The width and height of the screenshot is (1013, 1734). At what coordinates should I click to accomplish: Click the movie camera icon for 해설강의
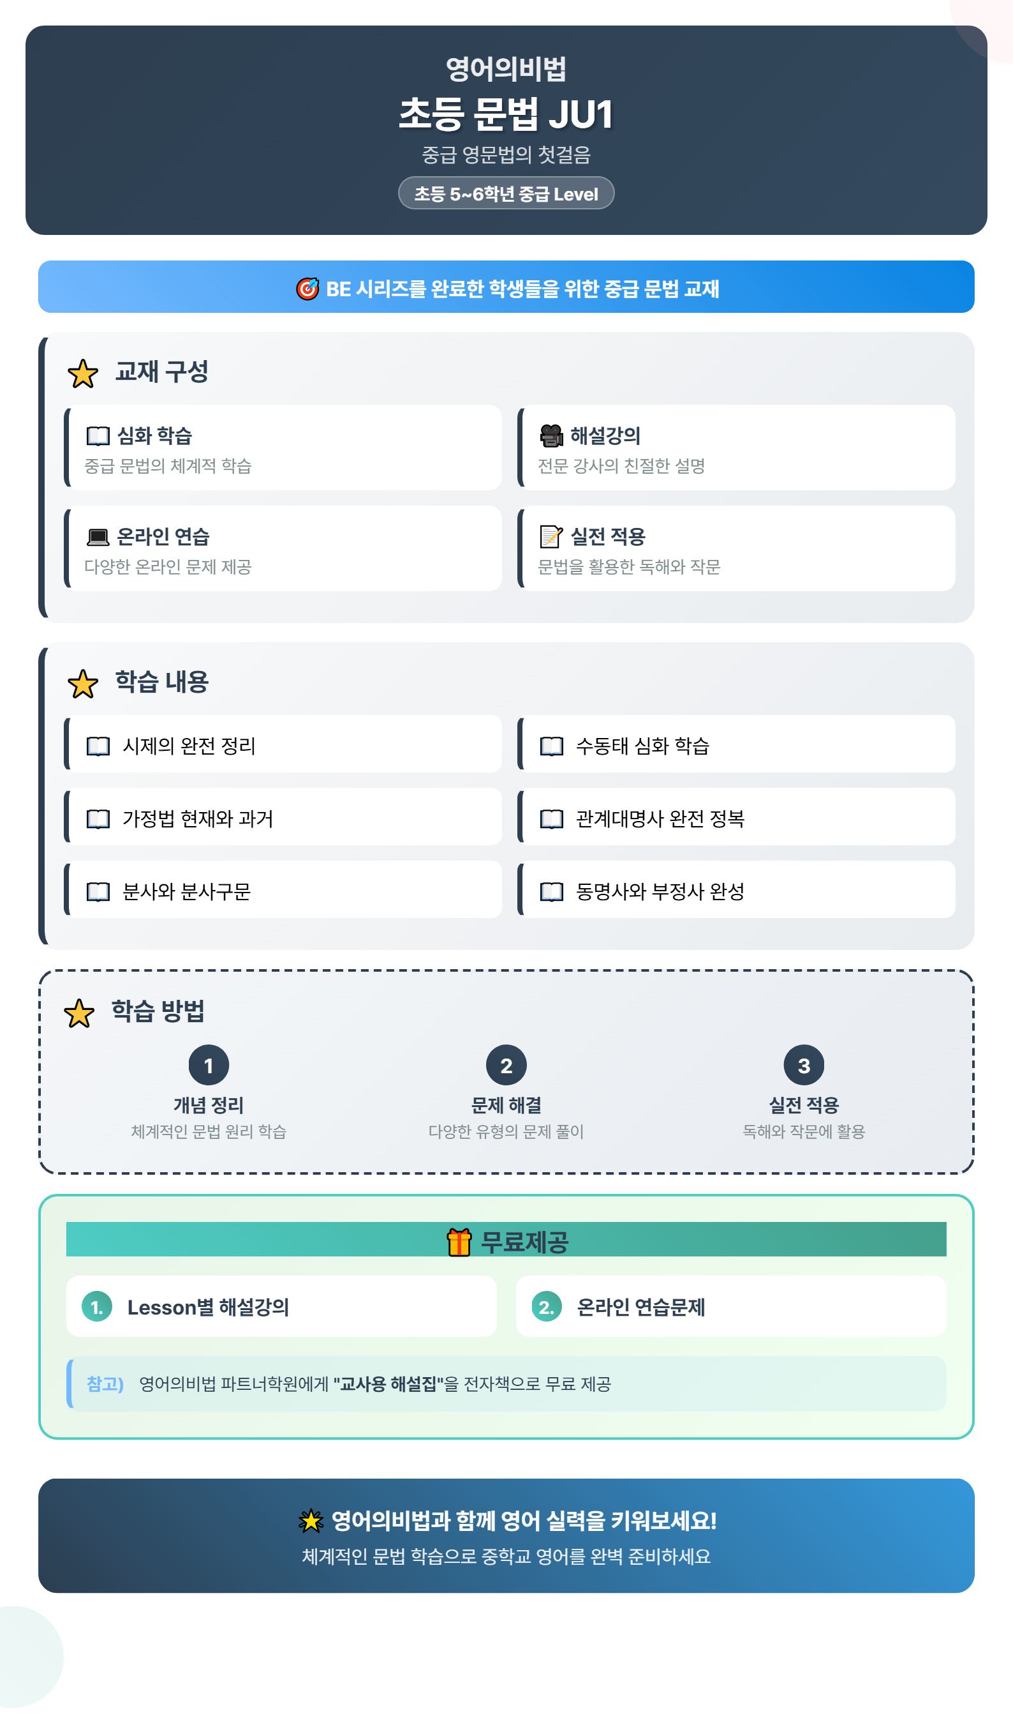click(x=552, y=435)
